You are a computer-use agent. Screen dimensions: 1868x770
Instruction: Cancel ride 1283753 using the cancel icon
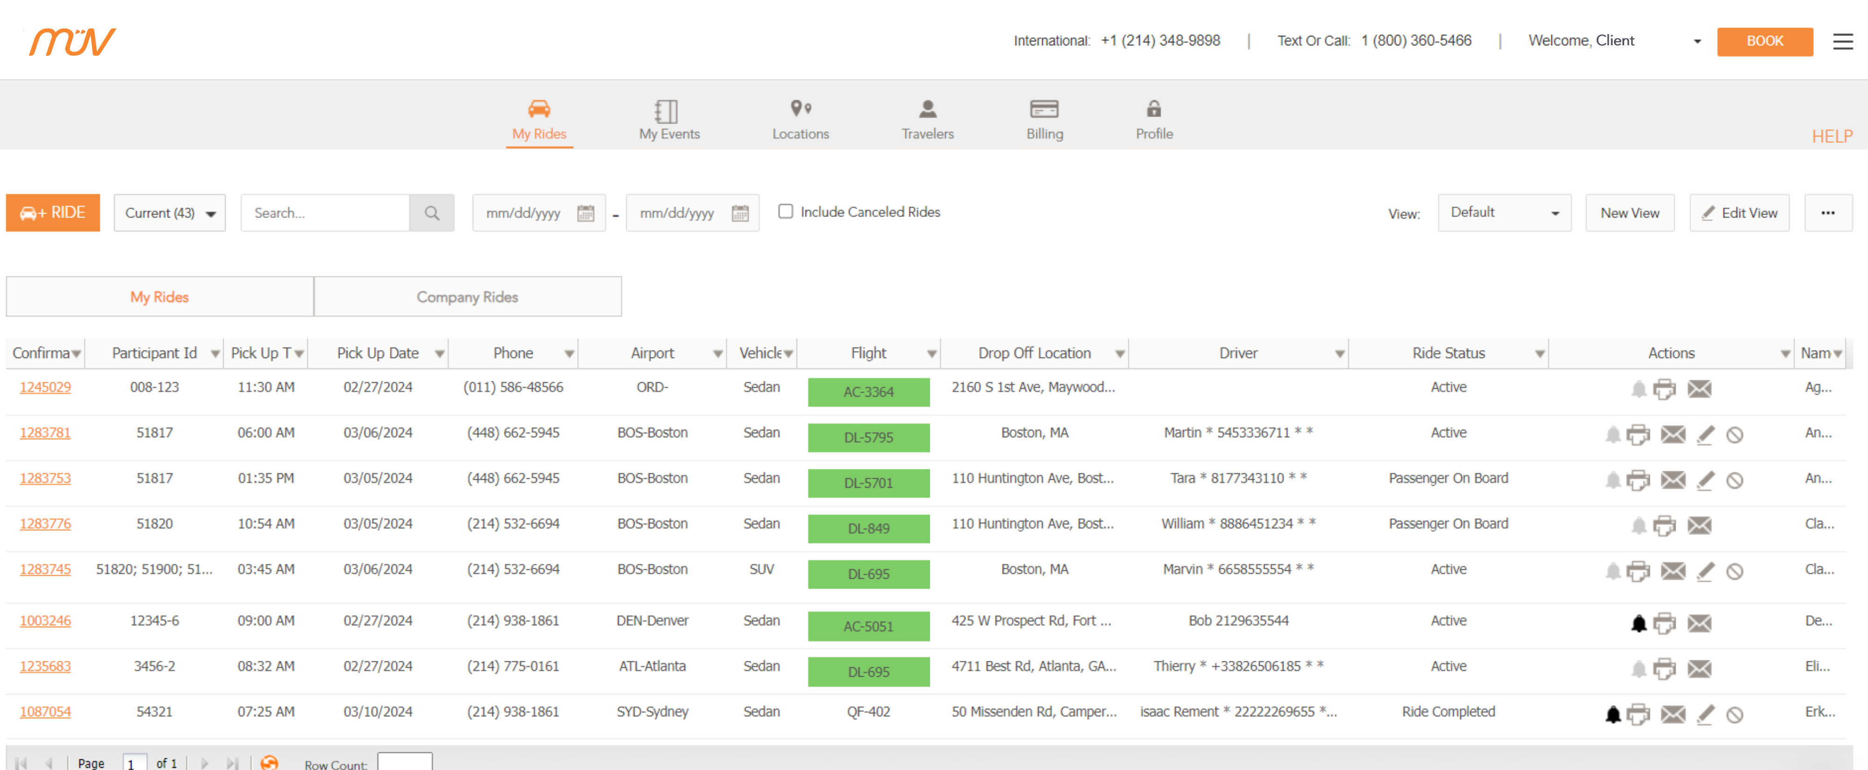pos(1734,480)
